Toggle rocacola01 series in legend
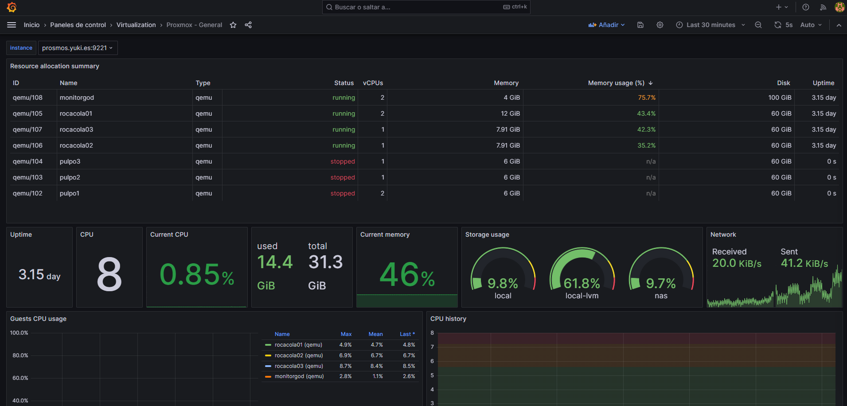Screen dimensions: 847x406 click(298, 345)
